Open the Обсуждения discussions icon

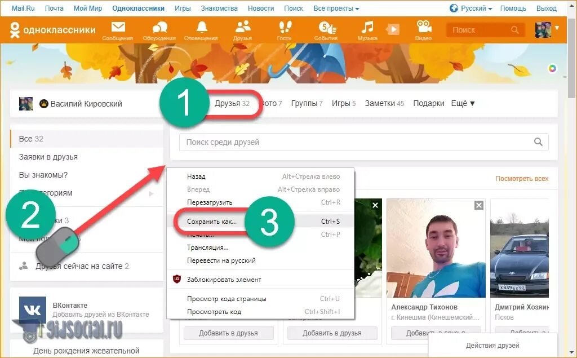pyautogui.click(x=159, y=31)
